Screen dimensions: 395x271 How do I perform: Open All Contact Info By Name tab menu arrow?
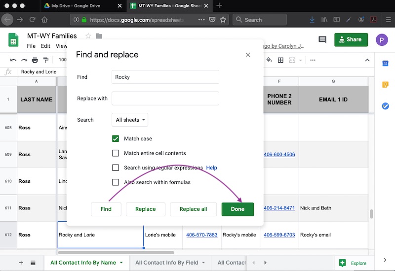[121, 263]
